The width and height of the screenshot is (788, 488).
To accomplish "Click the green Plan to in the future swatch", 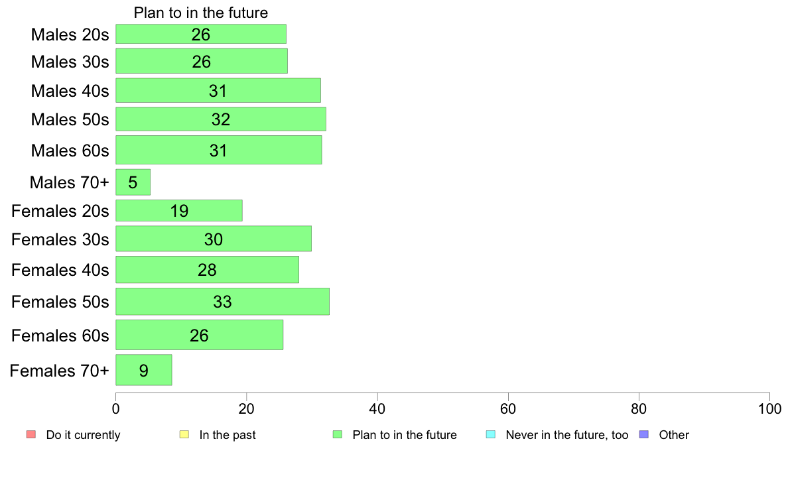I will click(x=337, y=434).
